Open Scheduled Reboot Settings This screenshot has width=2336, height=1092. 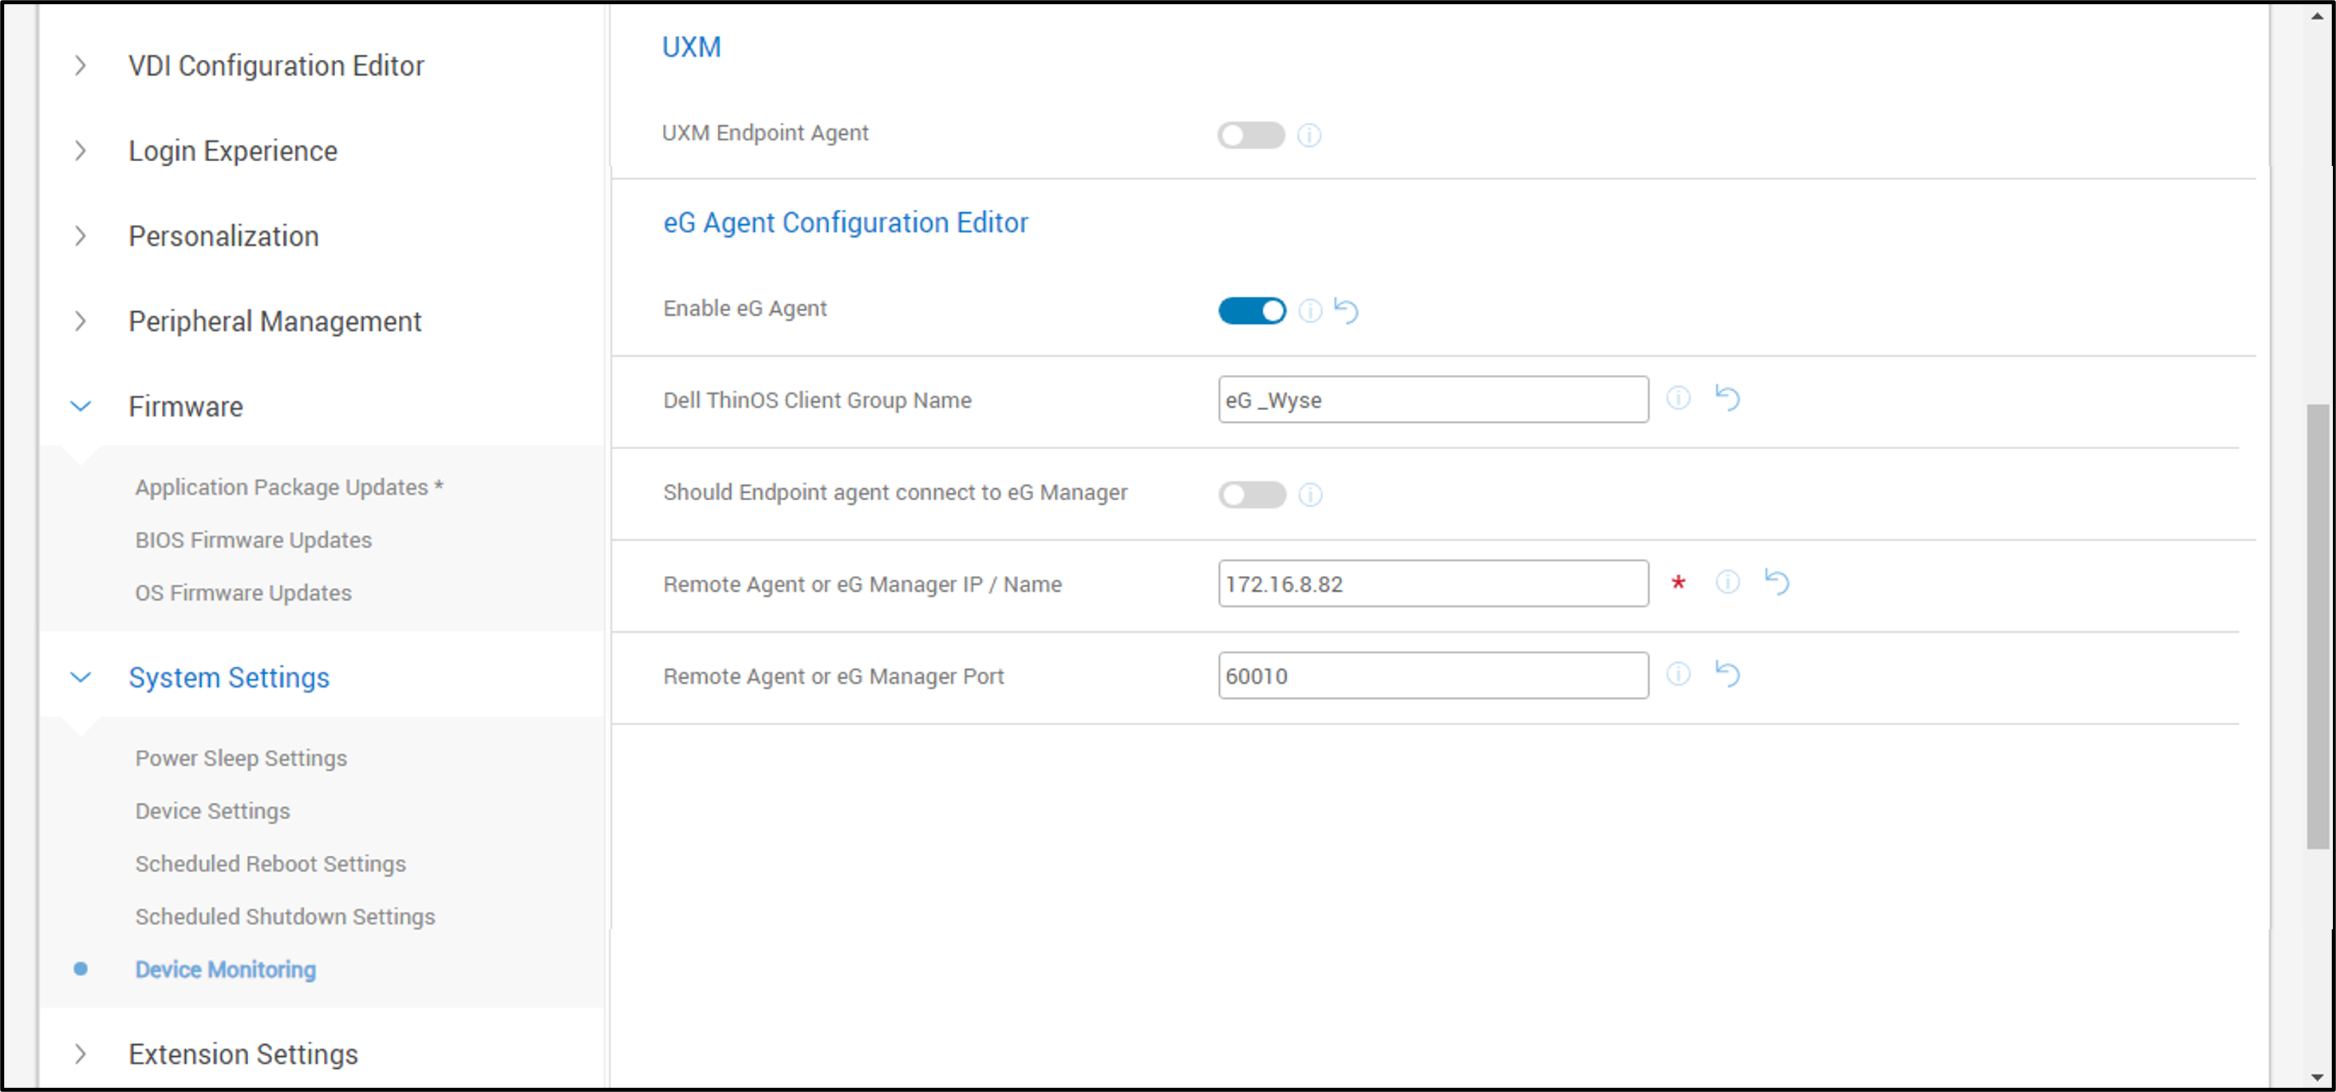tap(270, 863)
